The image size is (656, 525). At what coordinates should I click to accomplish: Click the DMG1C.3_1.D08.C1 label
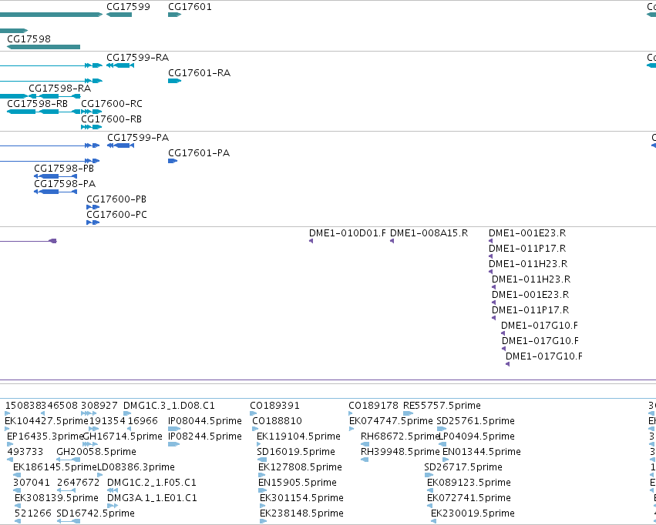[169, 406]
